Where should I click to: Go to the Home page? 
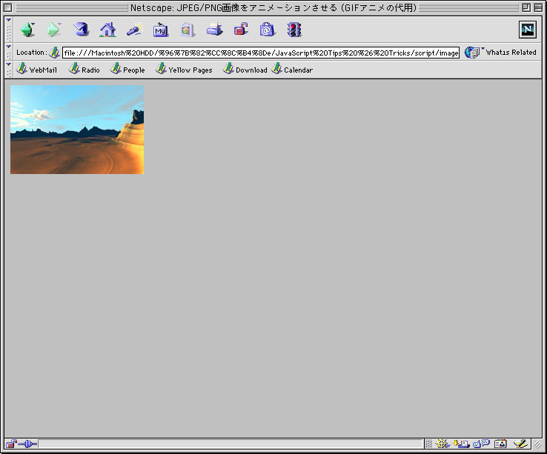[107, 30]
